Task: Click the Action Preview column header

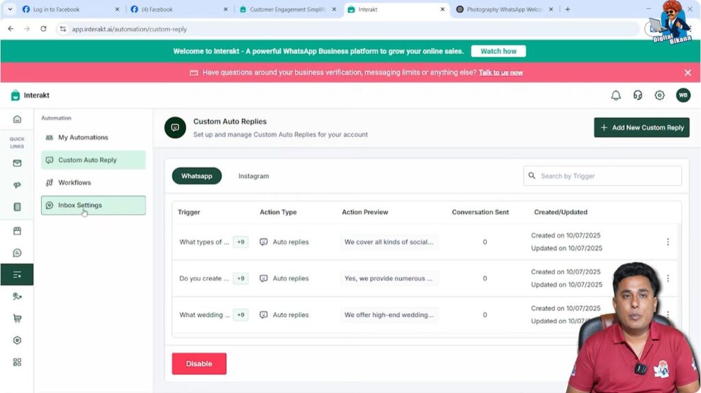Action: pos(365,212)
